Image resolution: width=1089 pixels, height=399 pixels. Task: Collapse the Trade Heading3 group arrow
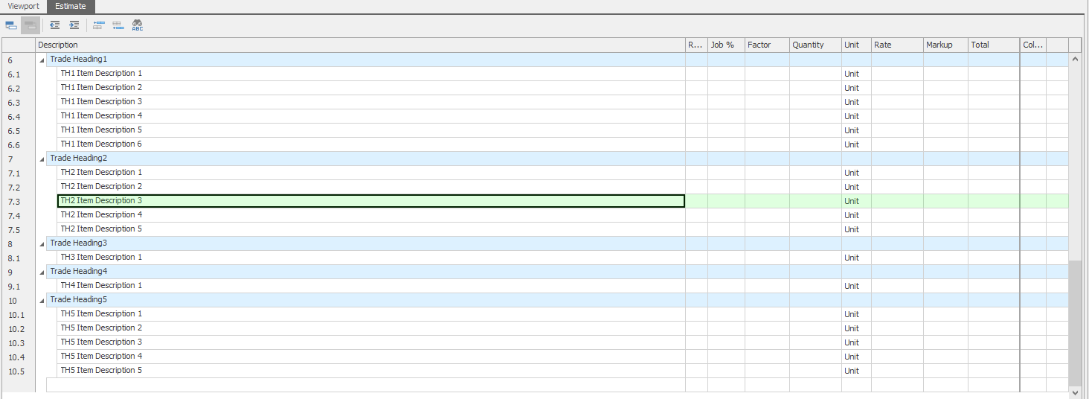pos(42,243)
